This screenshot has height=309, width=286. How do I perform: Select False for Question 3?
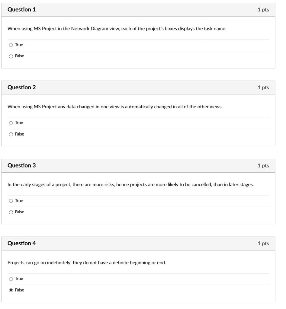coord(11,212)
